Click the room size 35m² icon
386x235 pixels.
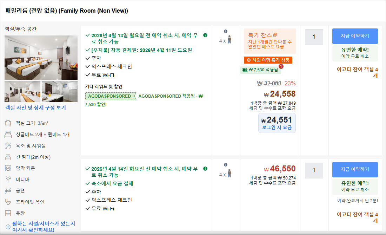click(8, 123)
